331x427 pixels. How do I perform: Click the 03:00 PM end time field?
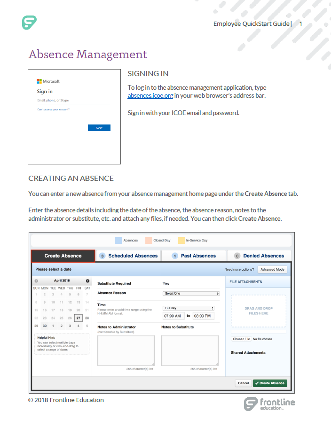click(x=204, y=316)
